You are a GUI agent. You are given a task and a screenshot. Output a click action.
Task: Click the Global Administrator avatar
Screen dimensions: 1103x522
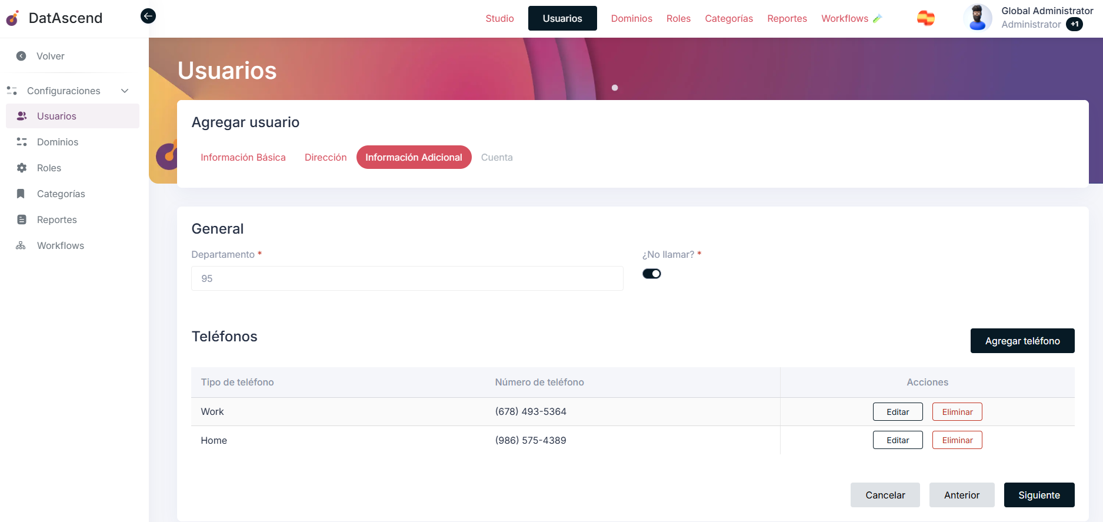pos(977,18)
